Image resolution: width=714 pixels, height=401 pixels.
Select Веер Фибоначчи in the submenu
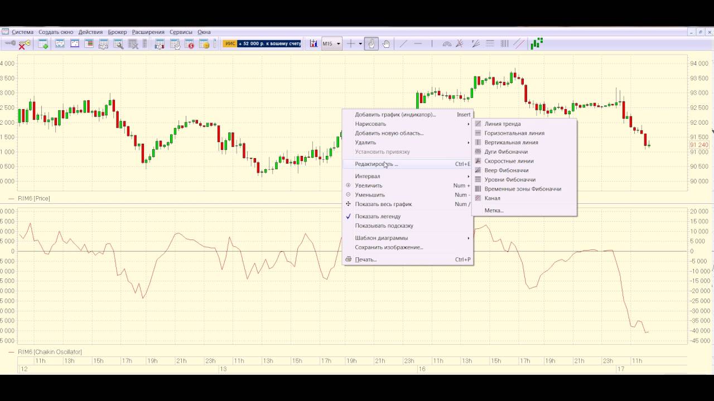pos(524,170)
